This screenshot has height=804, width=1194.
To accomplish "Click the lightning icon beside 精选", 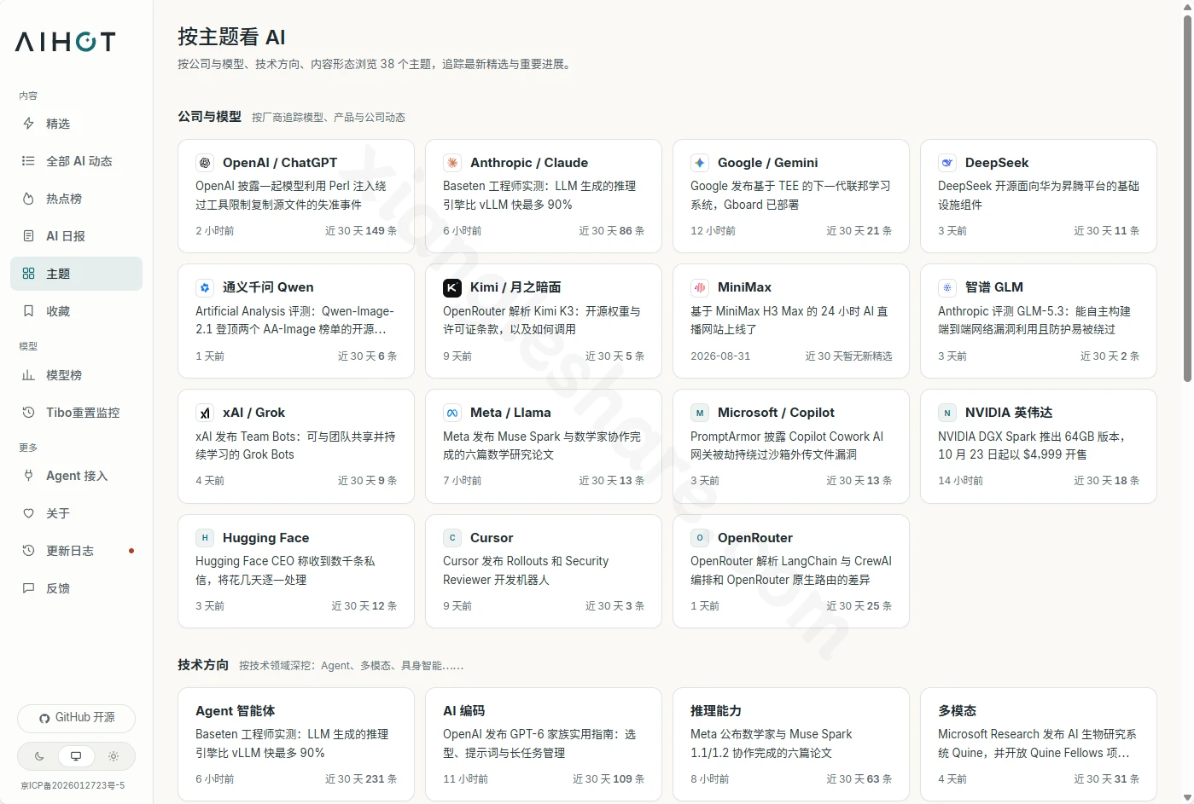I will pos(28,124).
